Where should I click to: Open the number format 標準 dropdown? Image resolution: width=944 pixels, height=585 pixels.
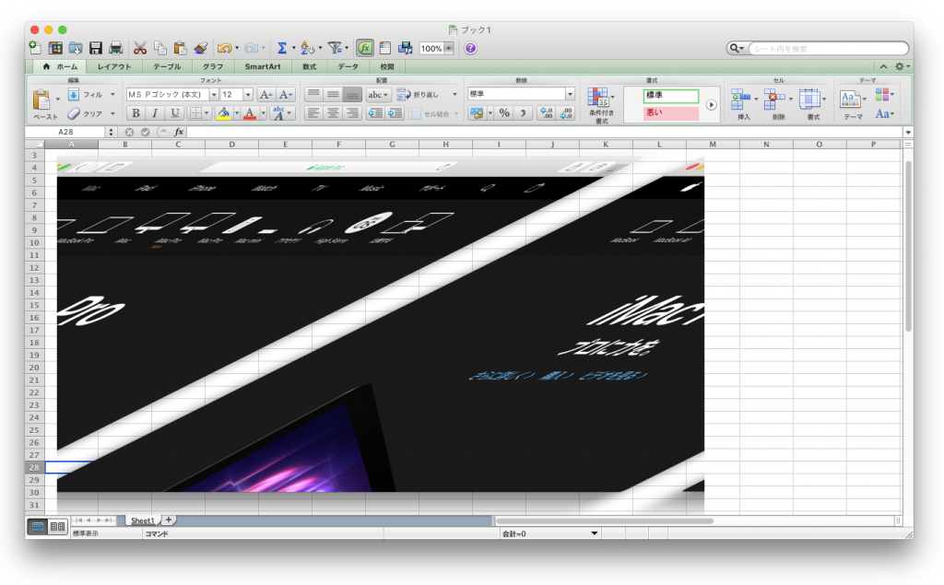pyautogui.click(x=570, y=94)
